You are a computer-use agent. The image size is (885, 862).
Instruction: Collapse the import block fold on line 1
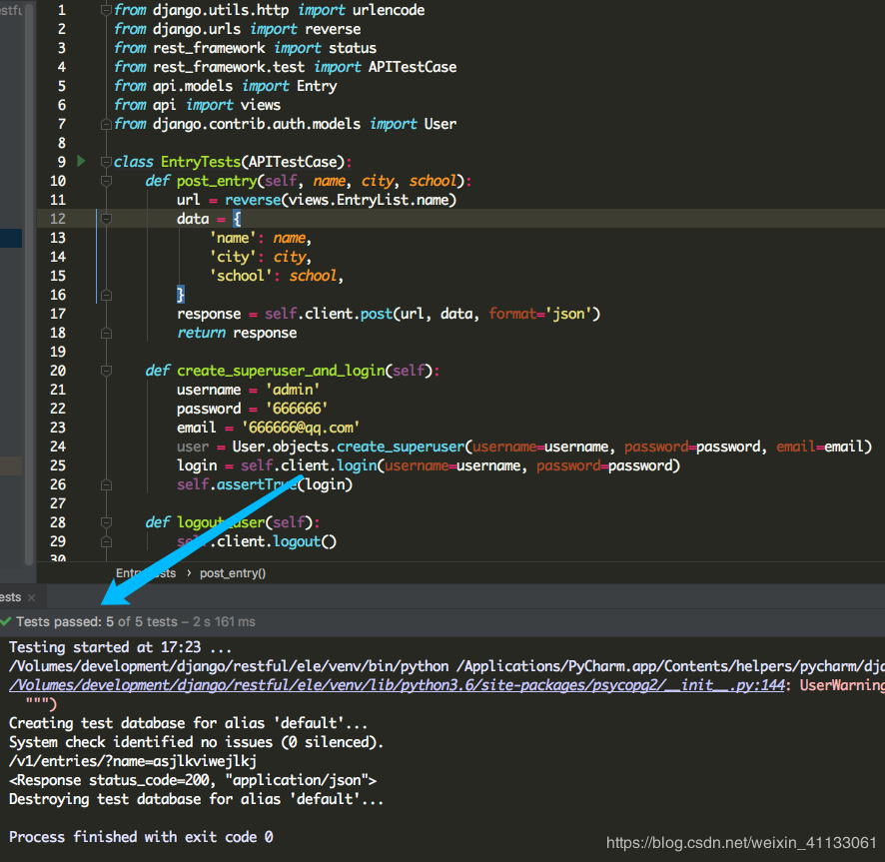(106, 10)
